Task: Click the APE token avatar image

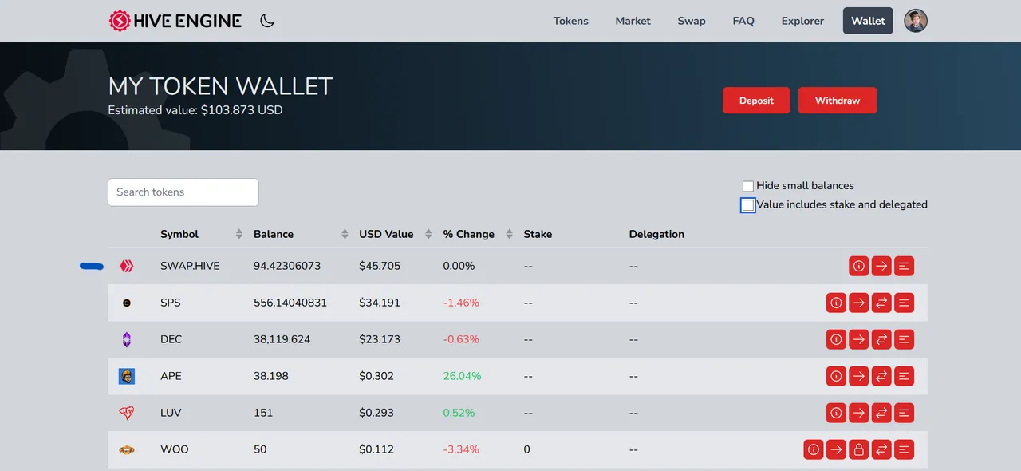Action: click(x=126, y=376)
